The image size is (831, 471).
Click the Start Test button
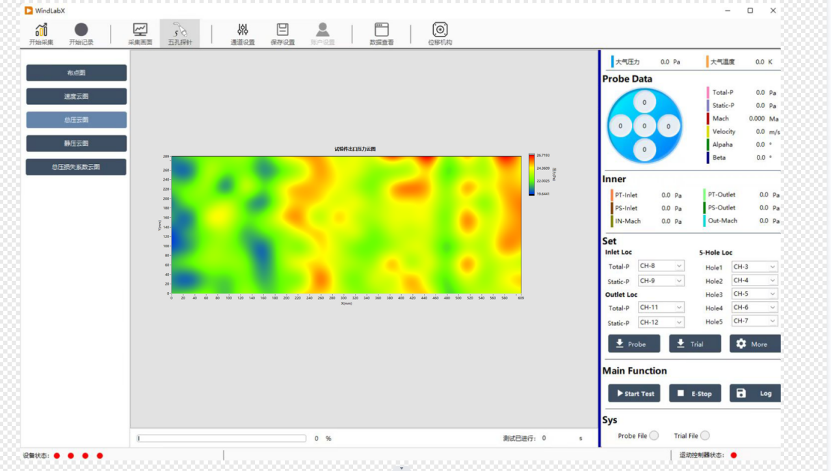(634, 393)
